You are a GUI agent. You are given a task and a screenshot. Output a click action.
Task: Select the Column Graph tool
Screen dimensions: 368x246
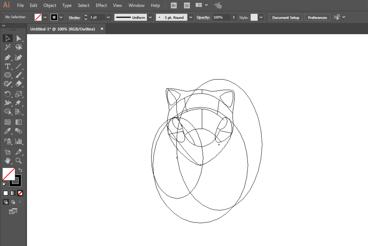pyautogui.click(x=18, y=141)
